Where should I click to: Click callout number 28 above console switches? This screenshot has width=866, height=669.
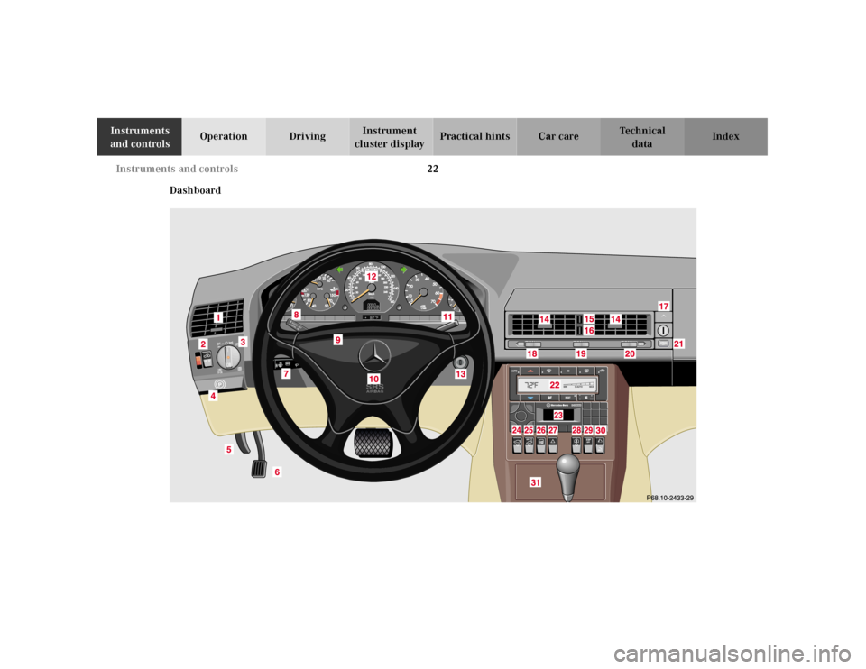coord(576,430)
